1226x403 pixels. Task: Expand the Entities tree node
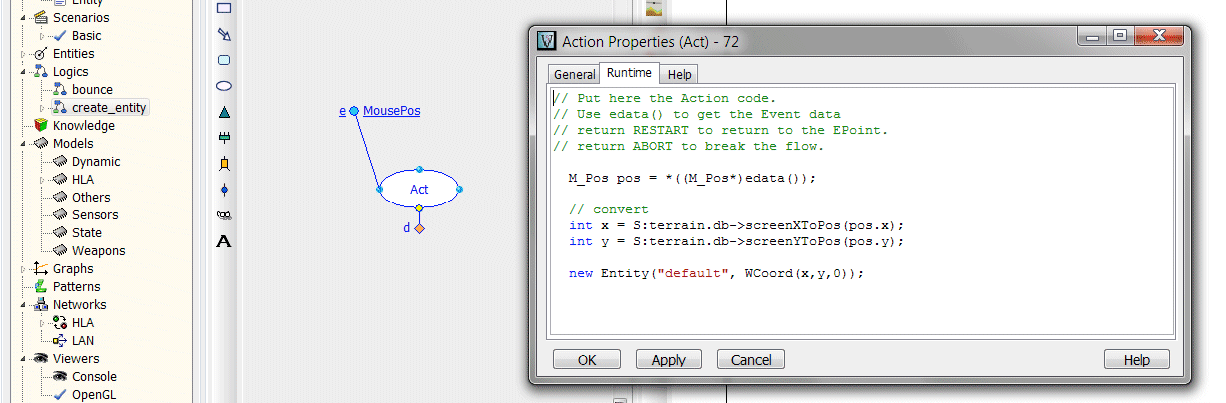[25, 54]
